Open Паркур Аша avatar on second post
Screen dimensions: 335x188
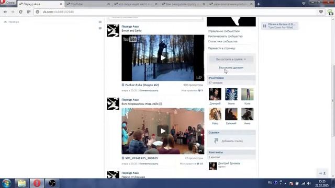point(113,103)
